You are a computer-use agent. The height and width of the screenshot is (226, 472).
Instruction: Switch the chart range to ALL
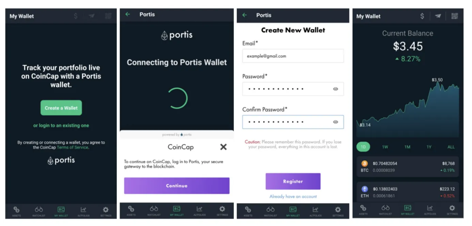click(451, 147)
